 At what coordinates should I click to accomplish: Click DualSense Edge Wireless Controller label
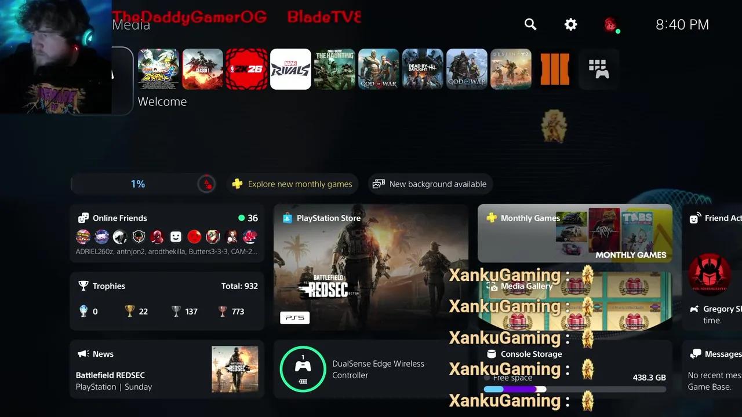(x=378, y=370)
